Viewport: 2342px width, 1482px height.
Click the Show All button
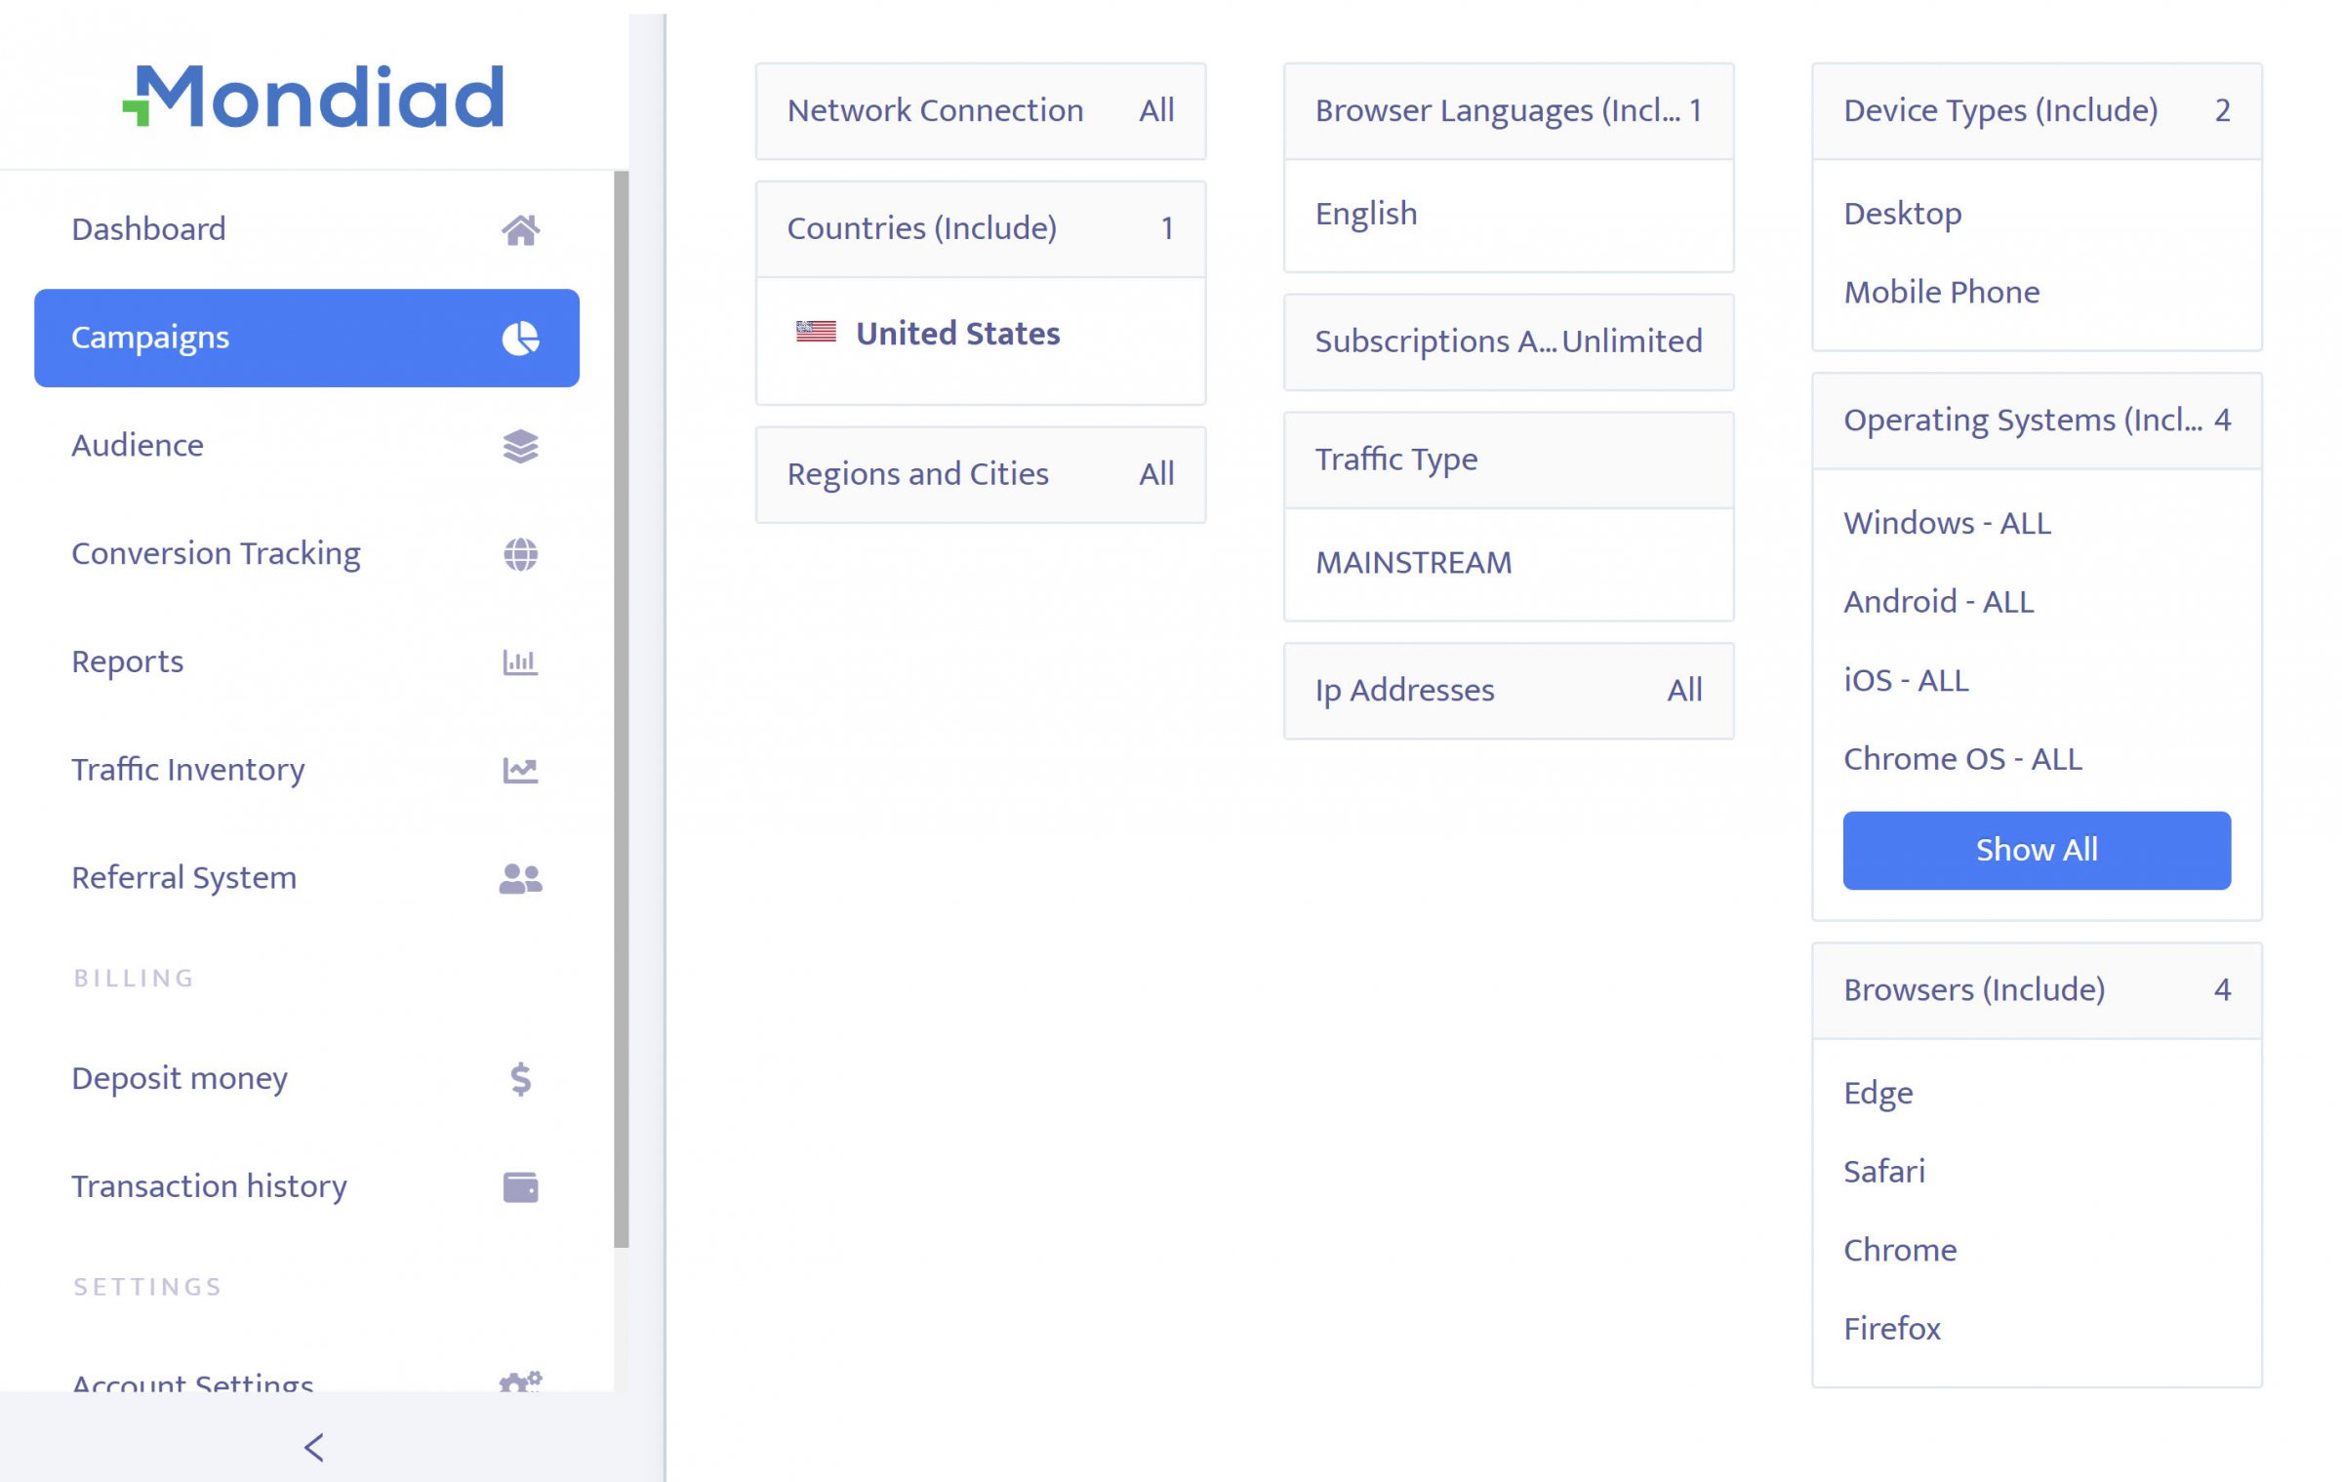[x=2037, y=850]
